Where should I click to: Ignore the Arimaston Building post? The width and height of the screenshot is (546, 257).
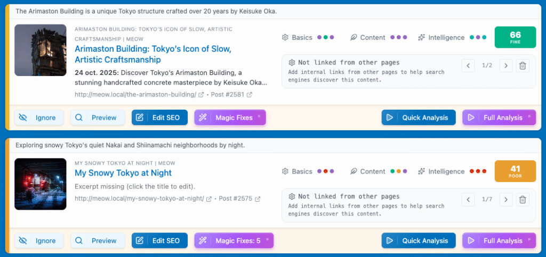click(39, 118)
